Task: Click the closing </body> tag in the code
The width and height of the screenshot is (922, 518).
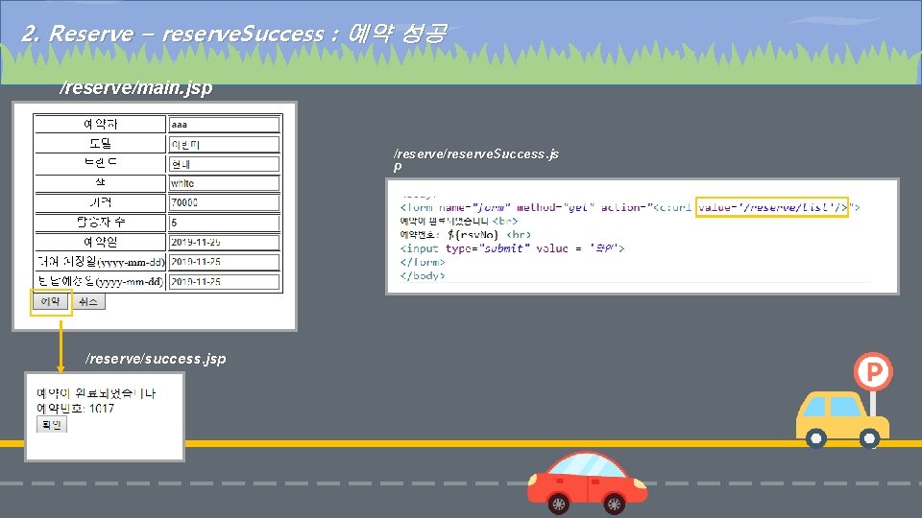Action: 423,275
